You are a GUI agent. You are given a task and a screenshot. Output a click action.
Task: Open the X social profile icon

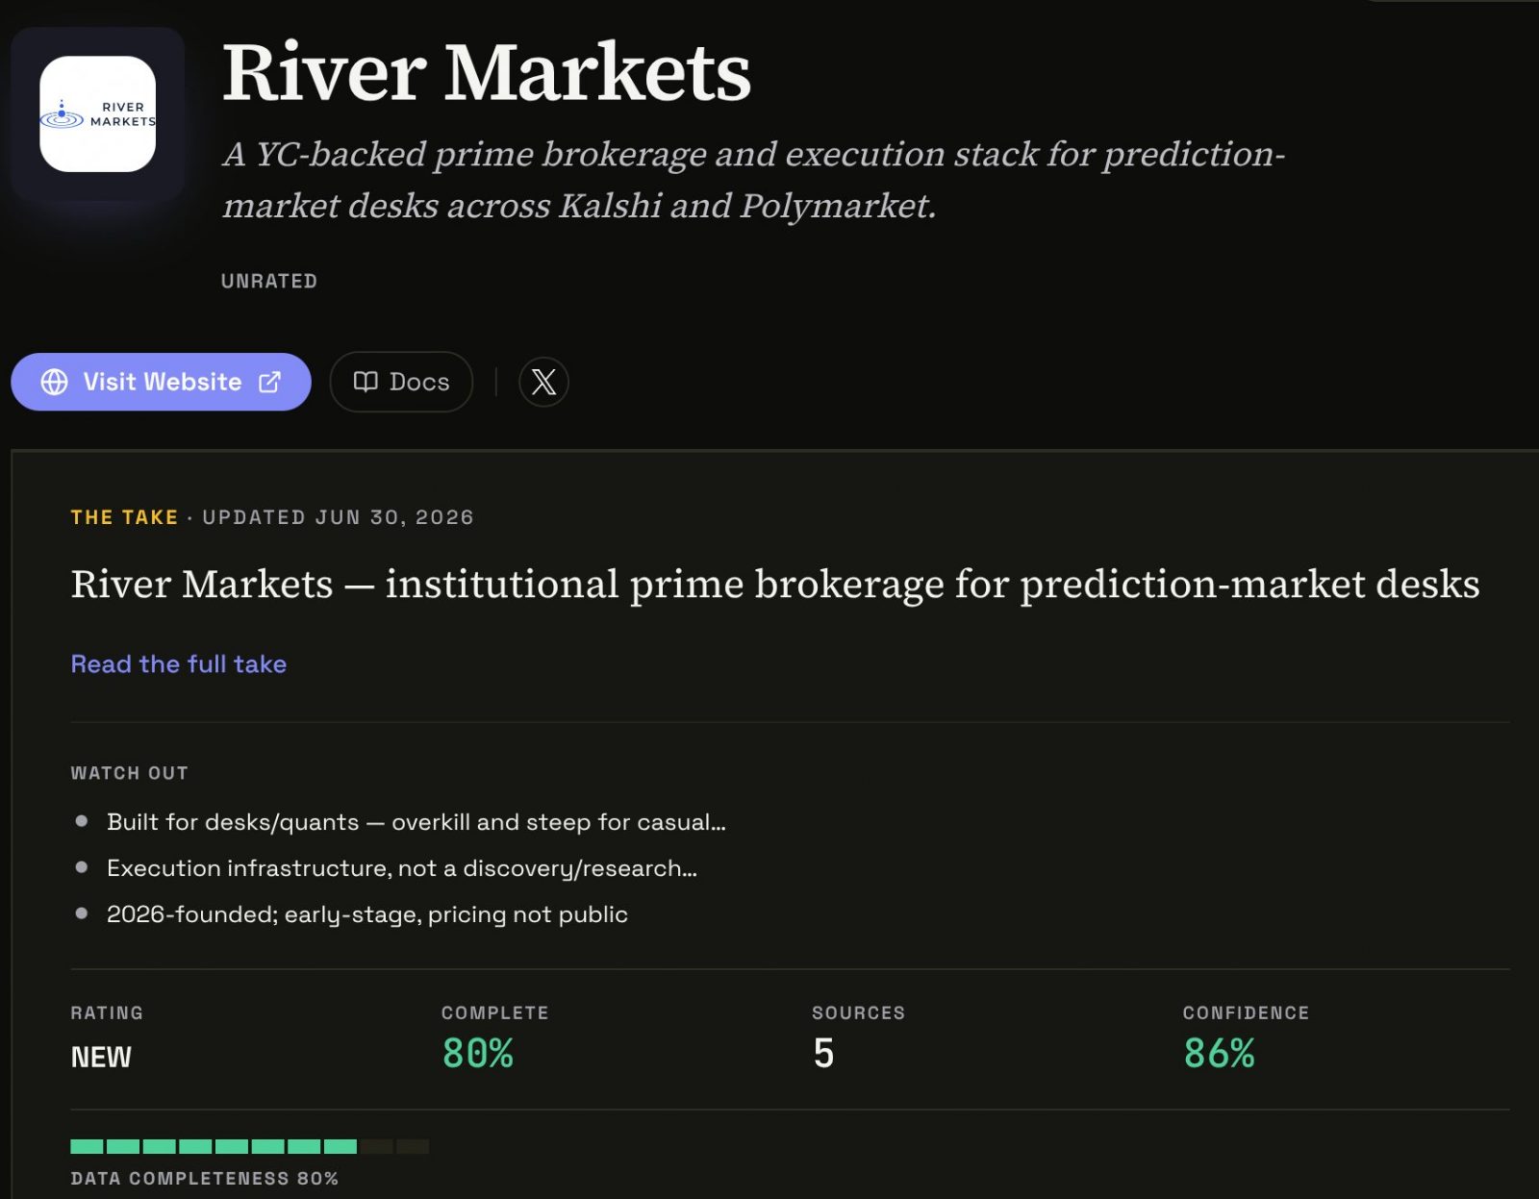(x=543, y=382)
